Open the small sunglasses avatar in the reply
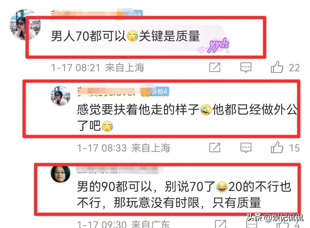Image resolution: width=310 pixels, height=228 pixels. [x=60, y=96]
